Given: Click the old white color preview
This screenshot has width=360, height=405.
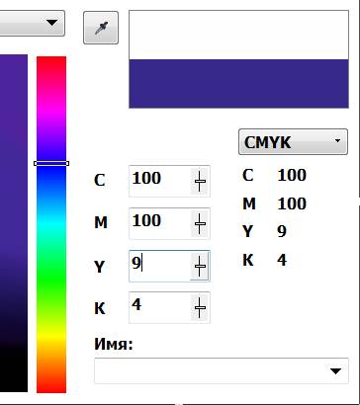Looking at the screenshot, I should point(238,35).
